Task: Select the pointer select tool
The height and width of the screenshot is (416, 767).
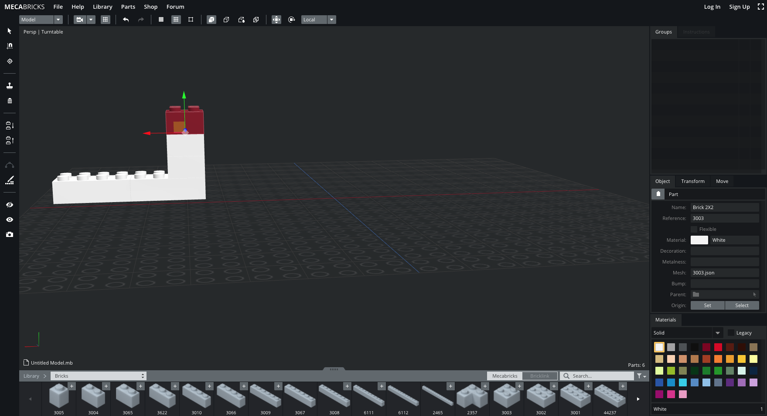Action: [10, 31]
